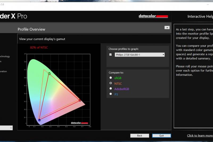Toggle the Philips 272E1GAJ00-1 profile checkbox

point(110,55)
